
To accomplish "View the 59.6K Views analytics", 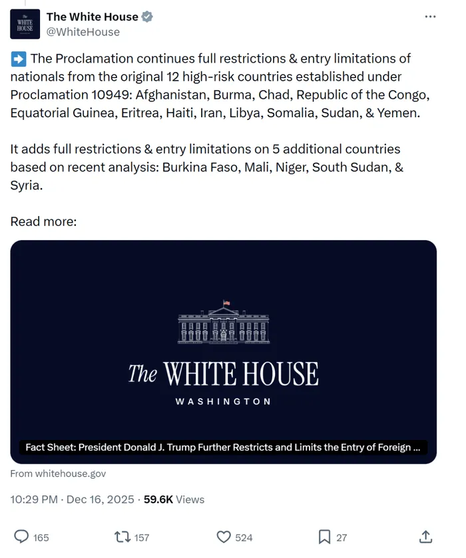I will point(174,499).
